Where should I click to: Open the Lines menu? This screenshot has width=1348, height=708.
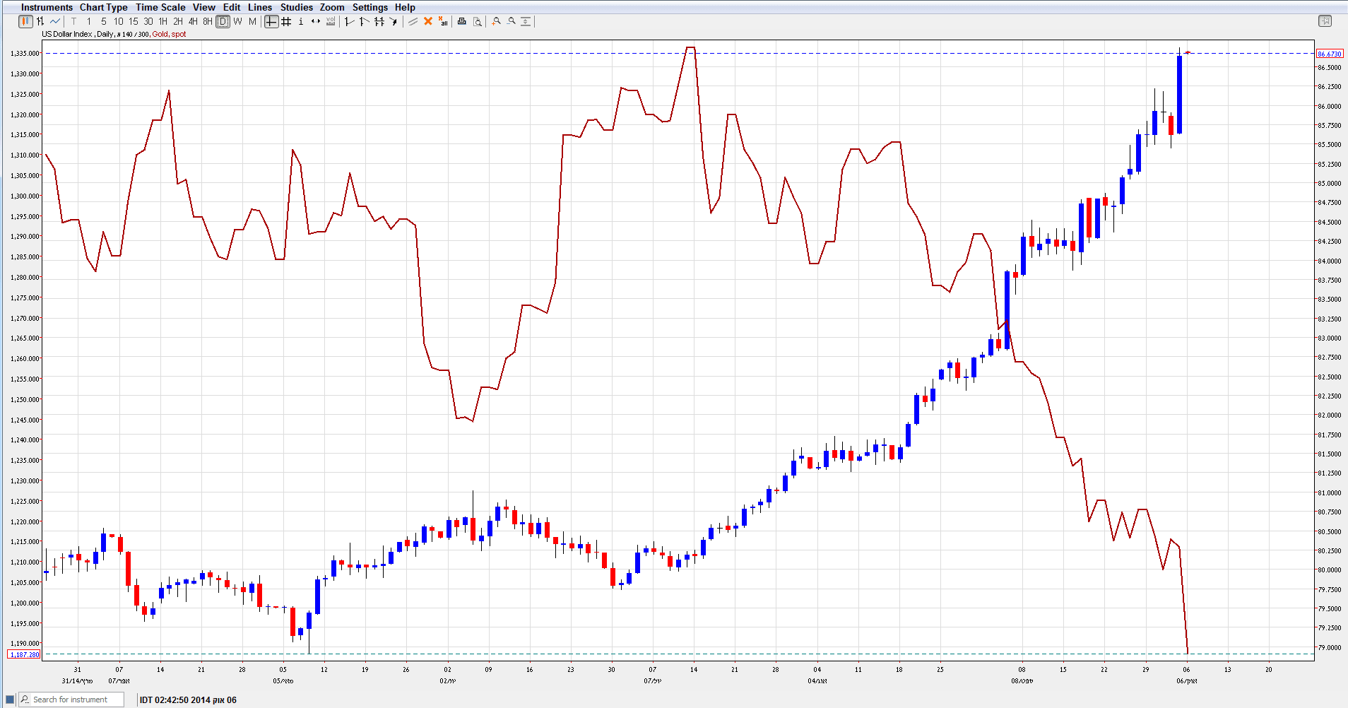pyautogui.click(x=260, y=7)
